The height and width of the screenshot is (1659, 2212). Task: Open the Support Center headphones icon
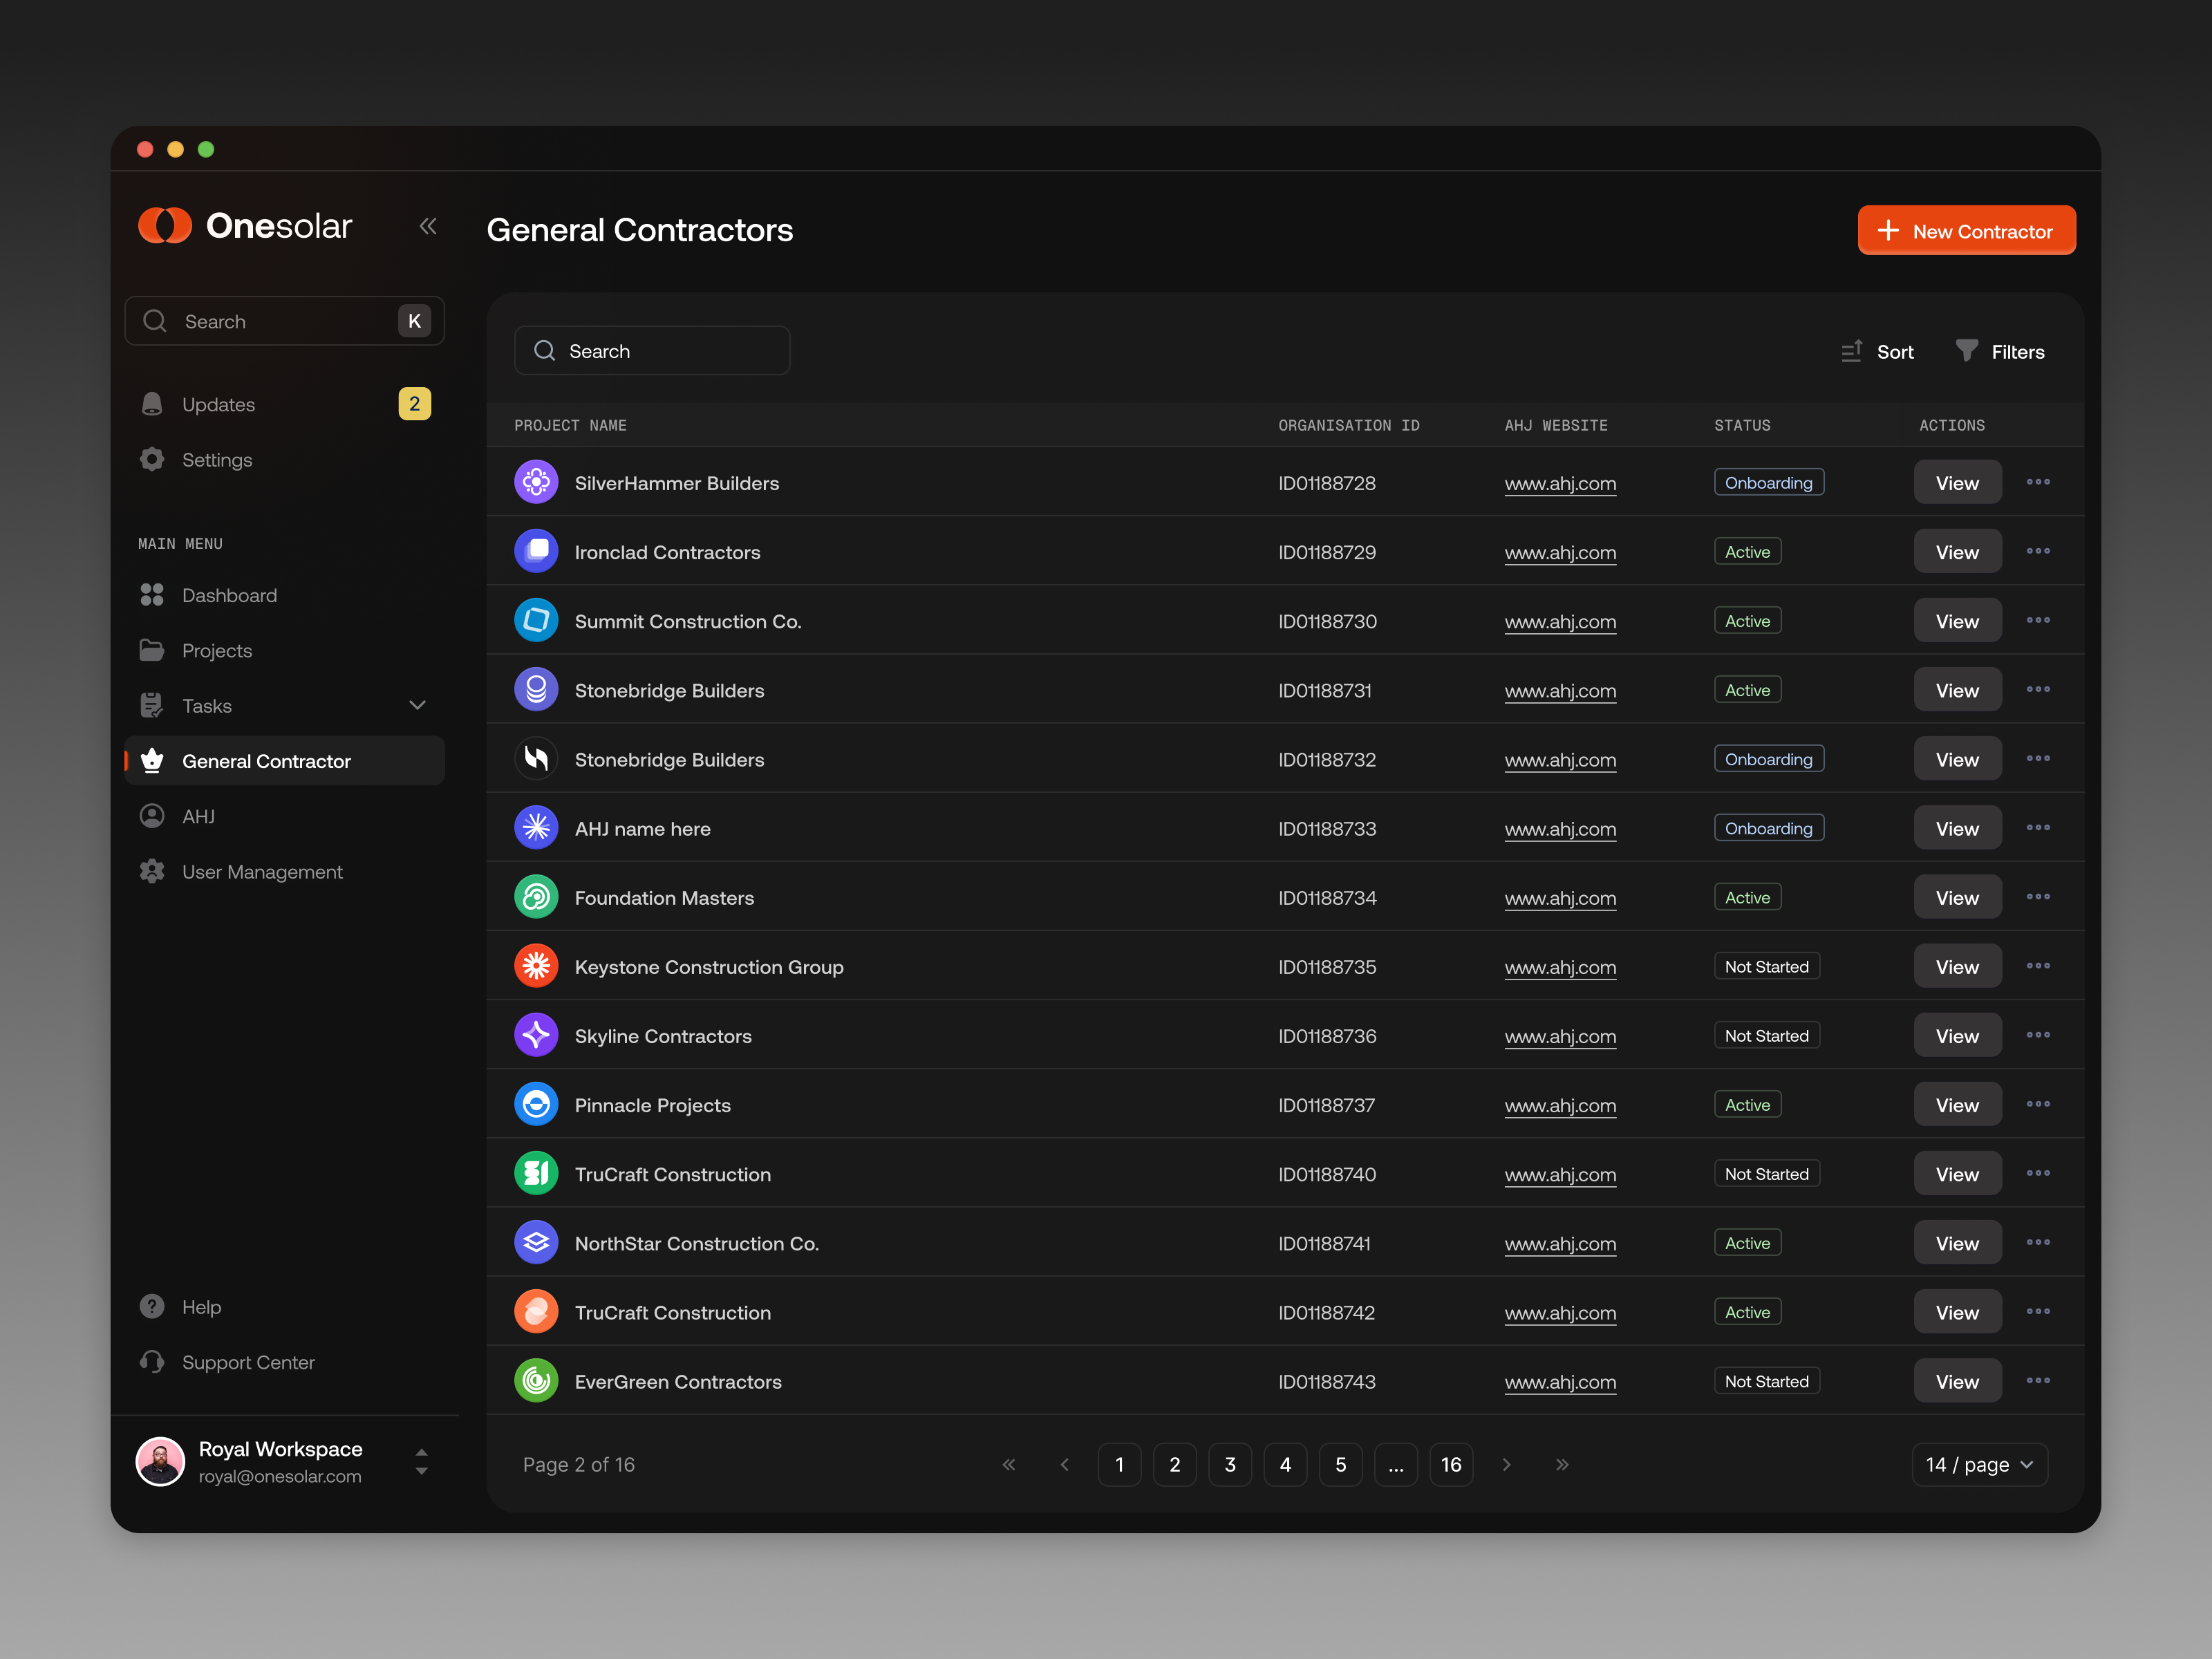point(152,1362)
